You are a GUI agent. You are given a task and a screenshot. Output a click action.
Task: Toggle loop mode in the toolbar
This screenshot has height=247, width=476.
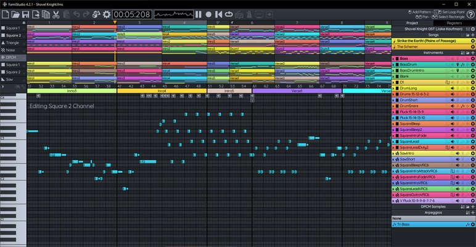(229, 14)
